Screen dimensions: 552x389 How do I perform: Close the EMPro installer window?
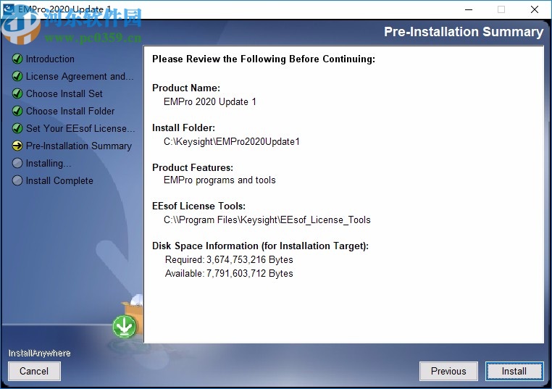click(535, 9)
